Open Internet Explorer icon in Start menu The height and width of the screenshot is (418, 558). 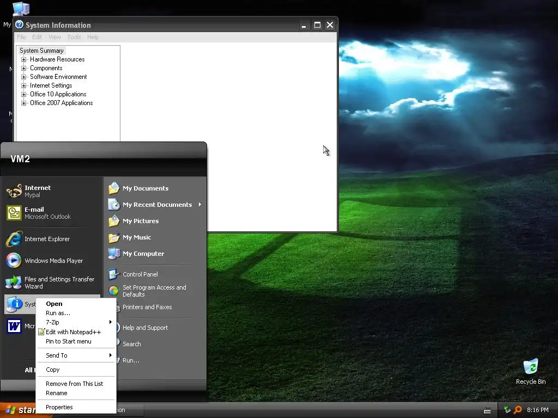click(14, 239)
